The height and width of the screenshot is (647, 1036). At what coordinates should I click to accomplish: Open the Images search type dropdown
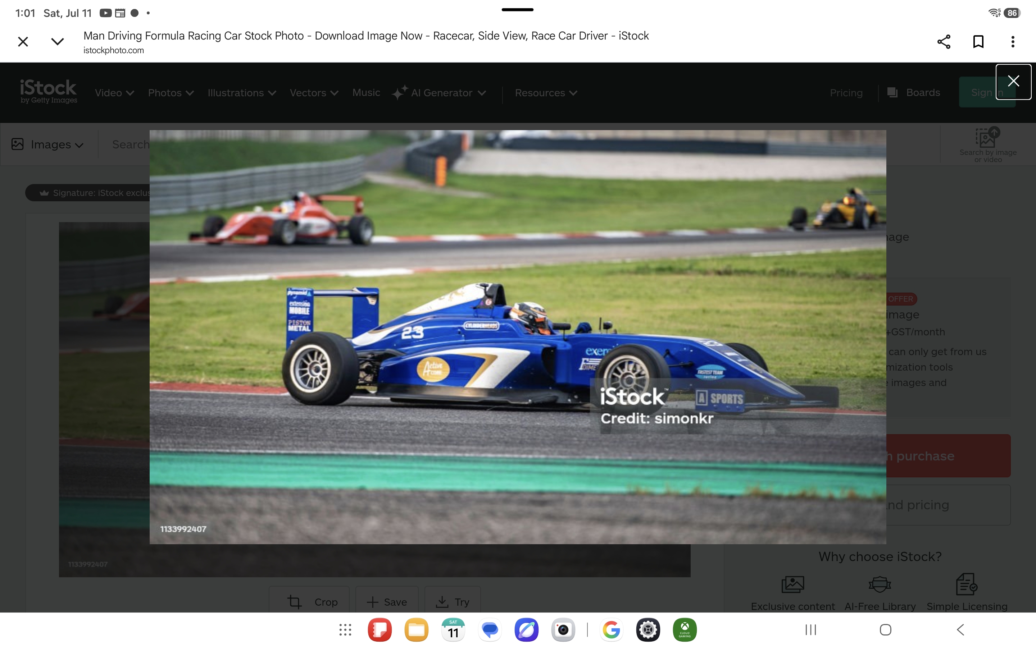pos(47,144)
